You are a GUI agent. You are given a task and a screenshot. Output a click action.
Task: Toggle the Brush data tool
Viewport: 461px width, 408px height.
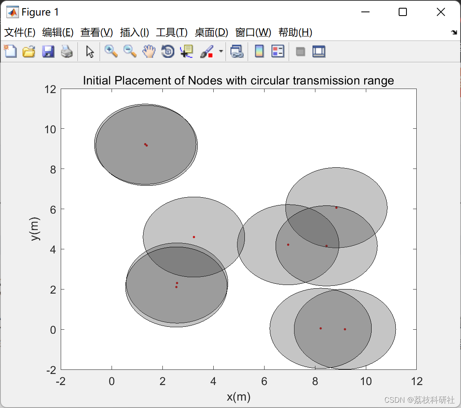[207, 51]
